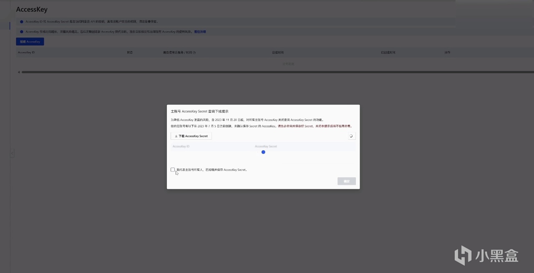Click the AccessKey page title

click(x=32, y=9)
